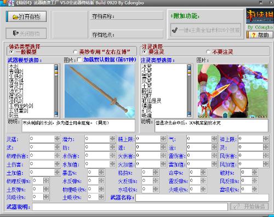Select 狐仙显灵 in the 注灵 type list
Viewport: 274px width, 217px height.
pyautogui.click(x=151, y=101)
